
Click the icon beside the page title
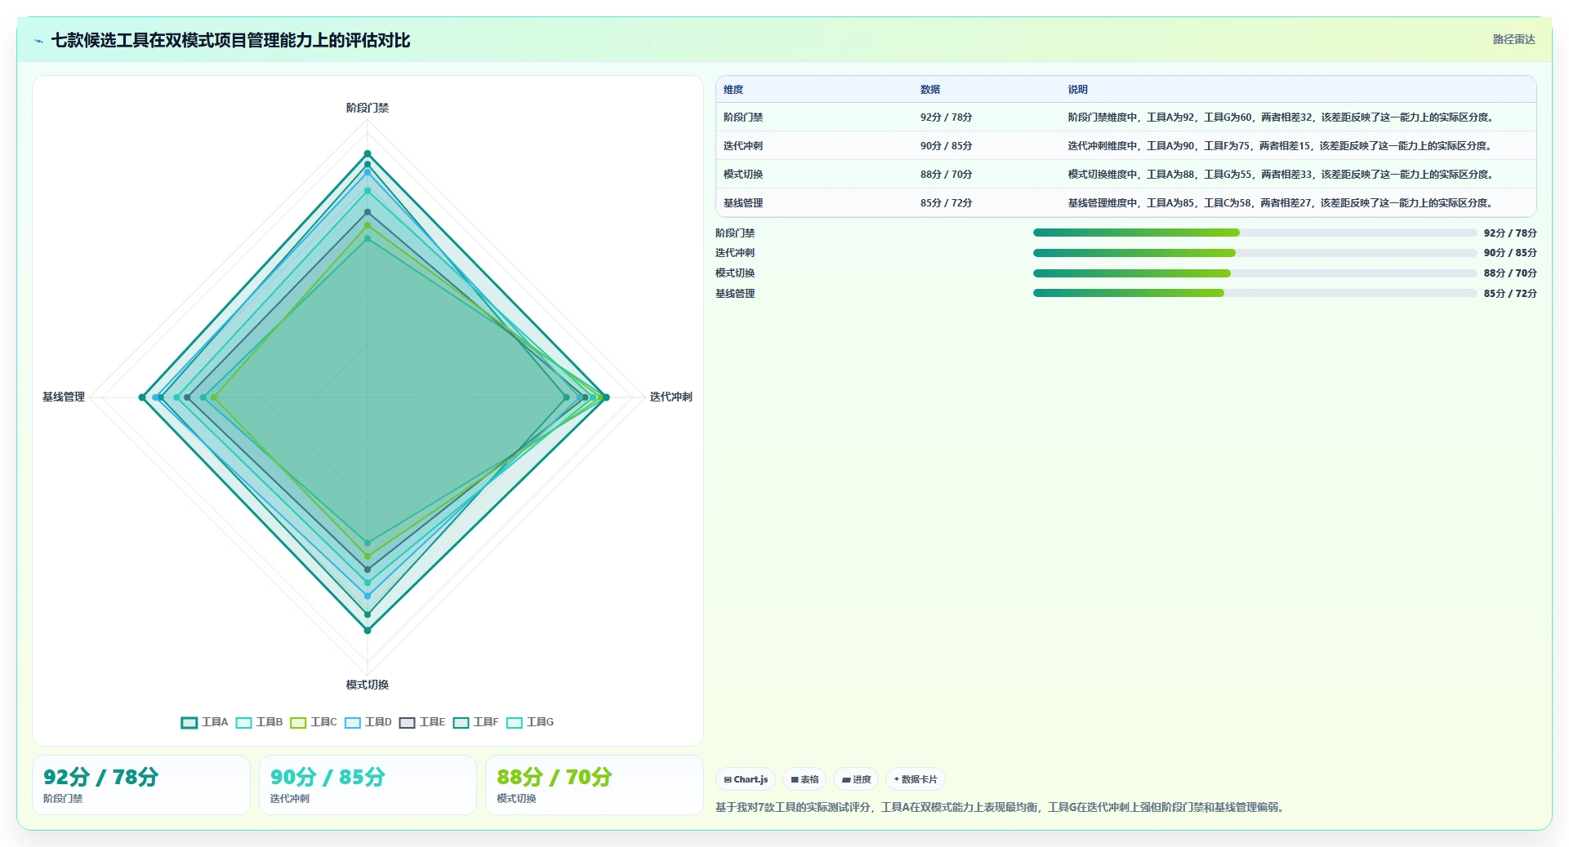(38, 41)
